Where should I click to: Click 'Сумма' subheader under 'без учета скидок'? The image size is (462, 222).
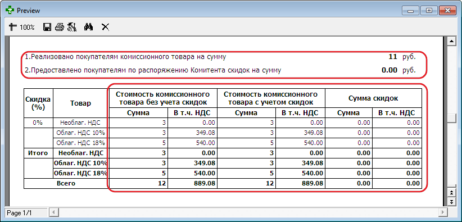point(138,112)
